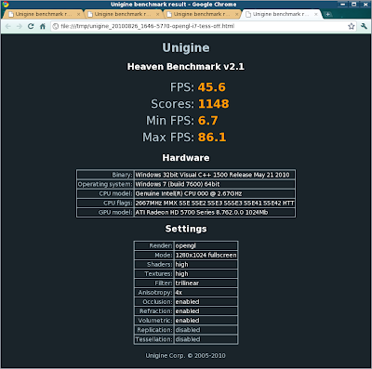This screenshot has width=372, height=369.
Task: Click the Volumetric value enabled
Action: (x=187, y=321)
